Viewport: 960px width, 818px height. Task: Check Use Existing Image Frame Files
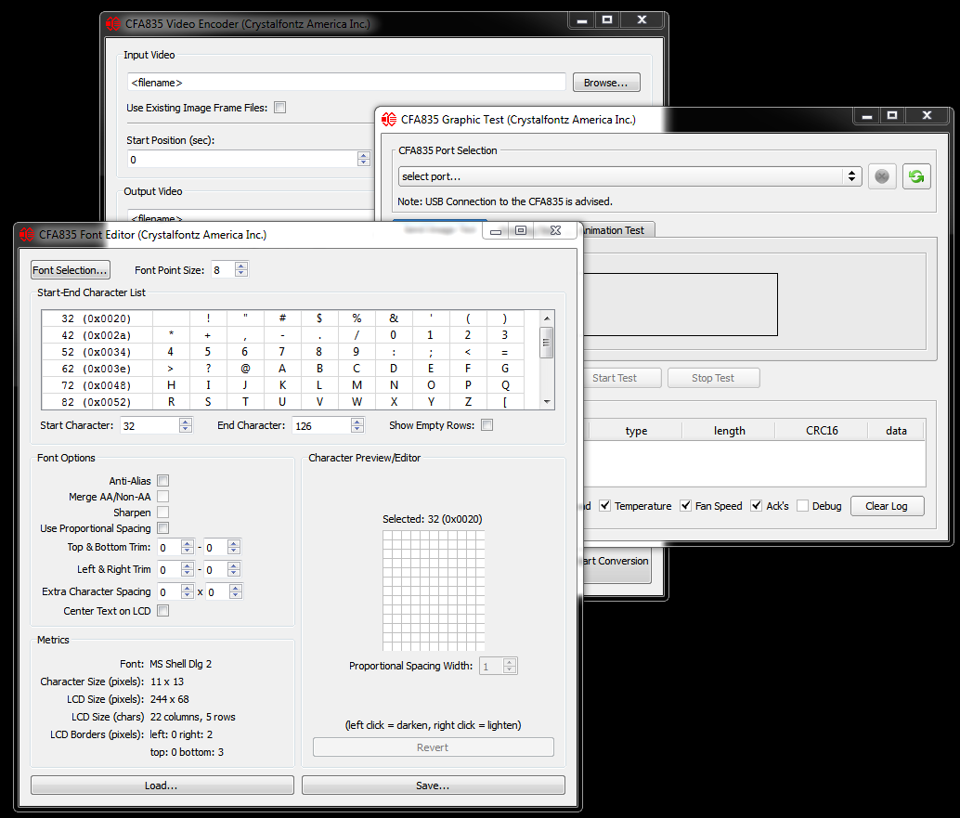pos(279,107)
